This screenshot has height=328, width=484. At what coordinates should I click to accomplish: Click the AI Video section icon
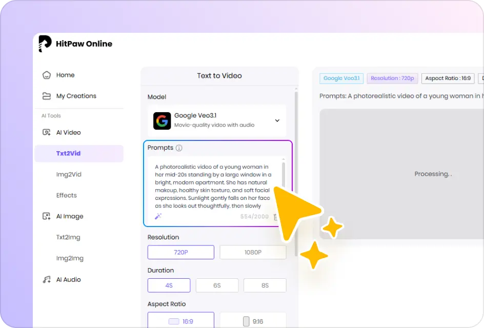point(47,132)
